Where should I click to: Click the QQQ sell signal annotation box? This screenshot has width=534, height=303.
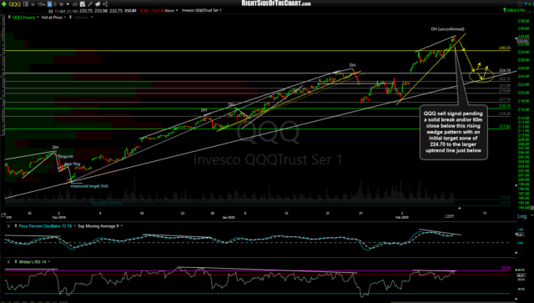[454, 132]
